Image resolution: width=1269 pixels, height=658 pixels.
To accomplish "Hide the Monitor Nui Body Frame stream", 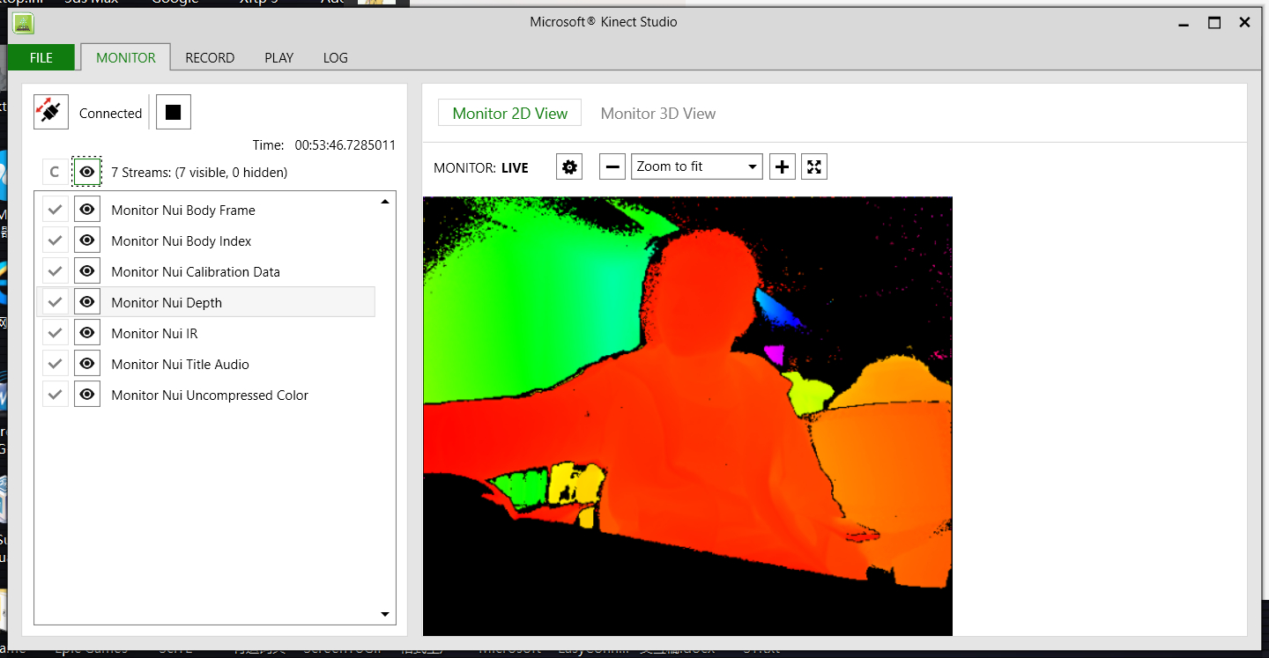I will [86, 210].
